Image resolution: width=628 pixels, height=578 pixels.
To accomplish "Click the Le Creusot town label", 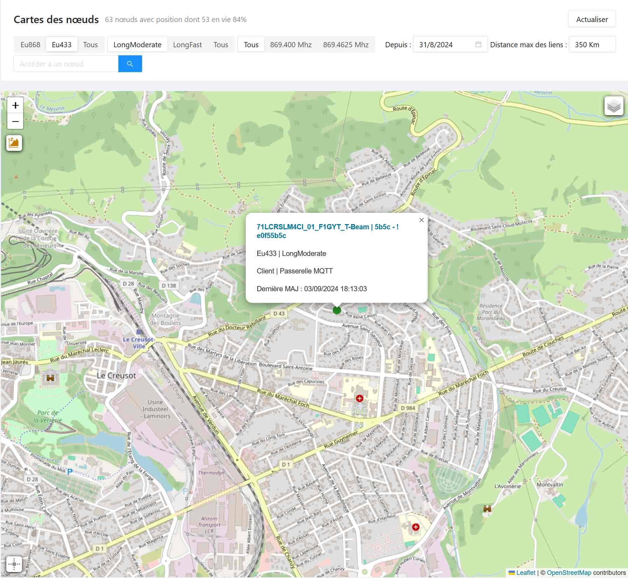I will pyautogui.click(x=116, y=376).
